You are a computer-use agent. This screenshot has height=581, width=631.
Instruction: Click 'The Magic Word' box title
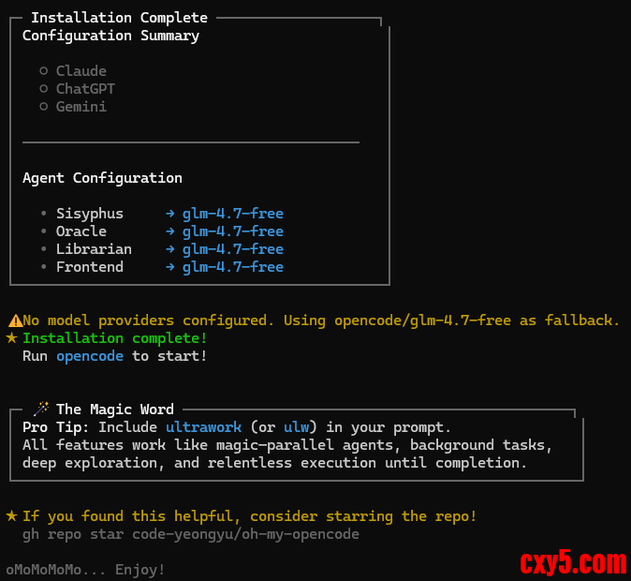click(x=115, y=410)
